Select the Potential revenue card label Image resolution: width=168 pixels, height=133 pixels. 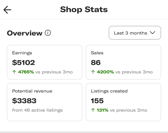32,91
